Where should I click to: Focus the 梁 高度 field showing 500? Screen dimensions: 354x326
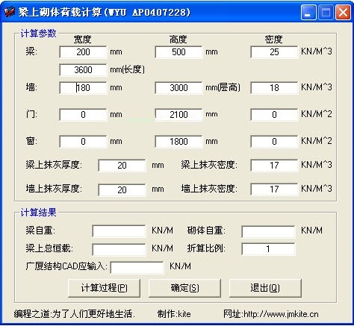[178, 52]
